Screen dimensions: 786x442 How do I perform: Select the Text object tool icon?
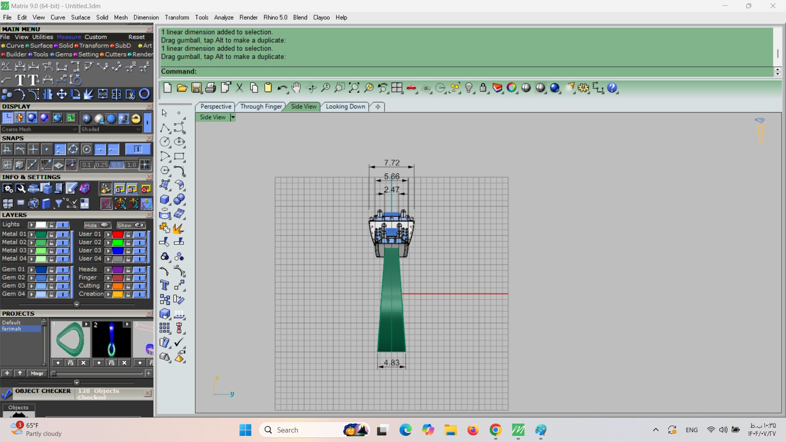coord(165,285)
